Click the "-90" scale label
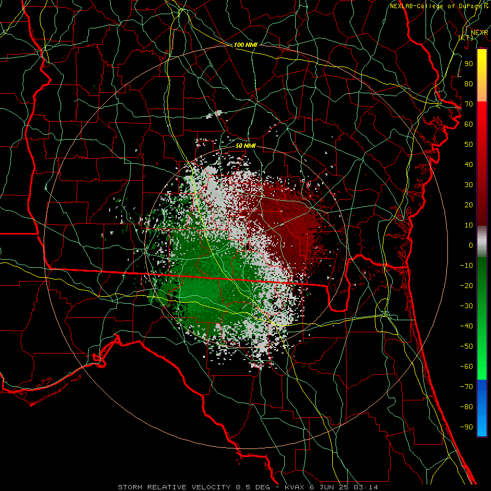The width and height of the screenshot is (491, 491). (x=466, y=427)
